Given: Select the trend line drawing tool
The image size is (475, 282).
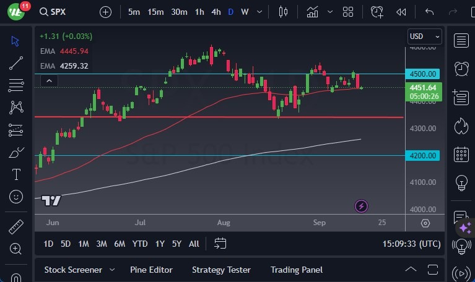Looking at the screenshot, I should click(16, 62).
